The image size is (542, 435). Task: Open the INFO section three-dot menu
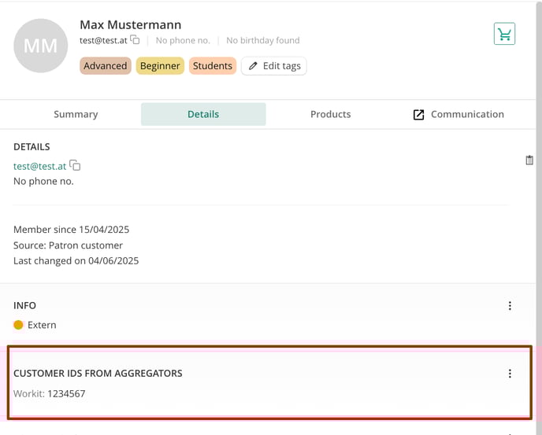tap(510, 305)
